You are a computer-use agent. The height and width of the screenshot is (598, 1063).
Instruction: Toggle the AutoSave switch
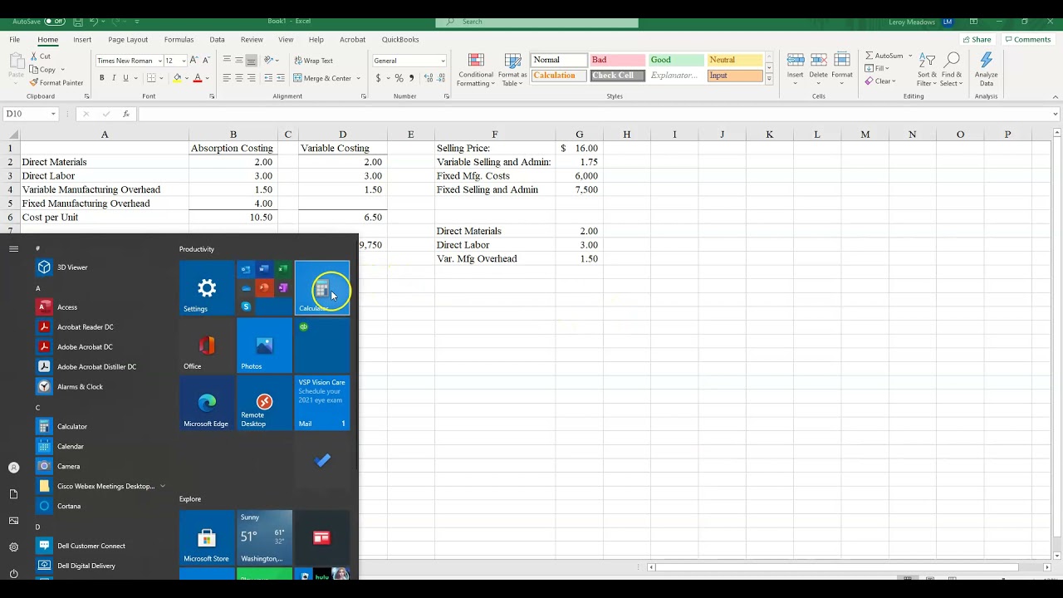point(54,22)
